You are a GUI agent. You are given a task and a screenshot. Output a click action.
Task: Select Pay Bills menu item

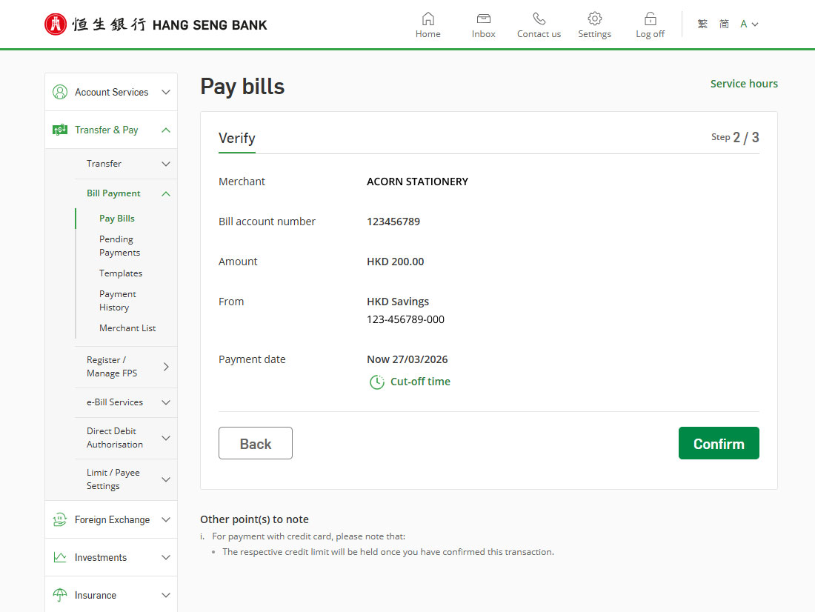coord(117,219)
